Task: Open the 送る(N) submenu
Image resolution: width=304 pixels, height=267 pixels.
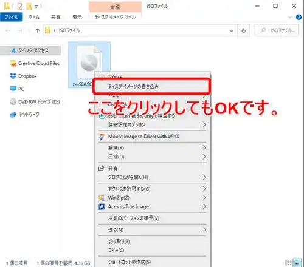Action: click(x=152, y=230)
